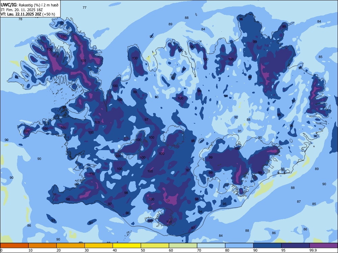Click the 90–95 dark blue legend swatch
Viewport: 338px width, 253px height.
(x=267, y=246)
